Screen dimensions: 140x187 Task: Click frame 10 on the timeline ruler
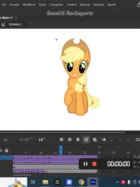click(41, 153)
